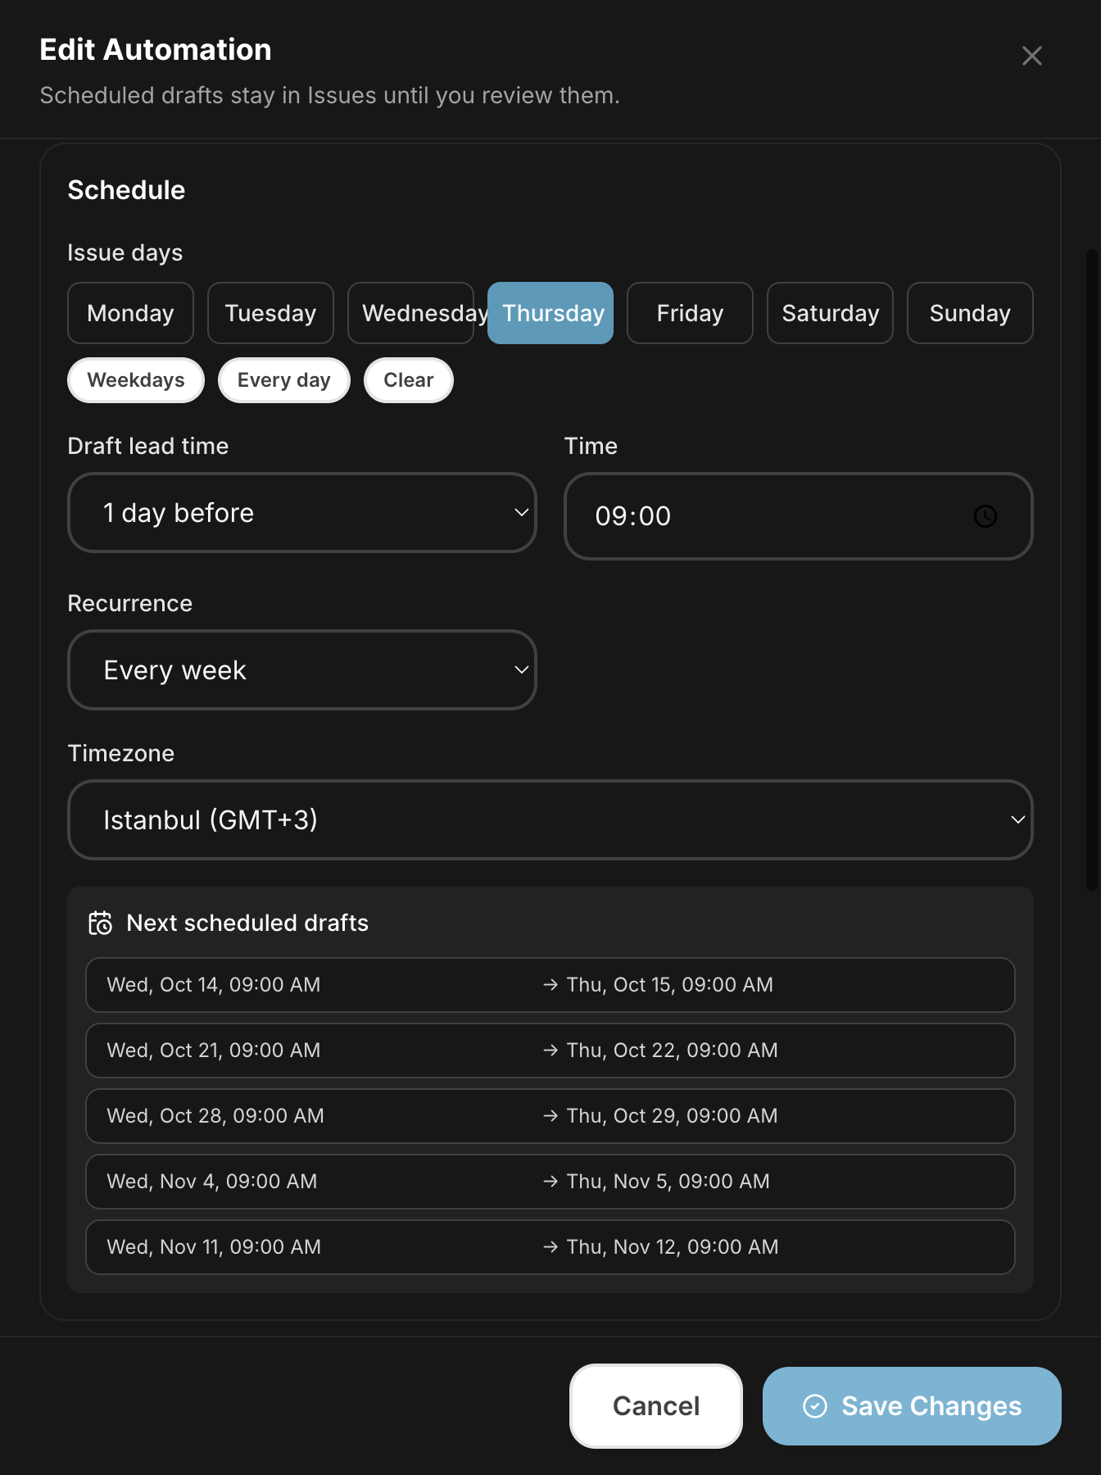This screenshot has height=1475, width=1101.
Task: Click the Draft lead time label
Action: [x=148, y=446]
